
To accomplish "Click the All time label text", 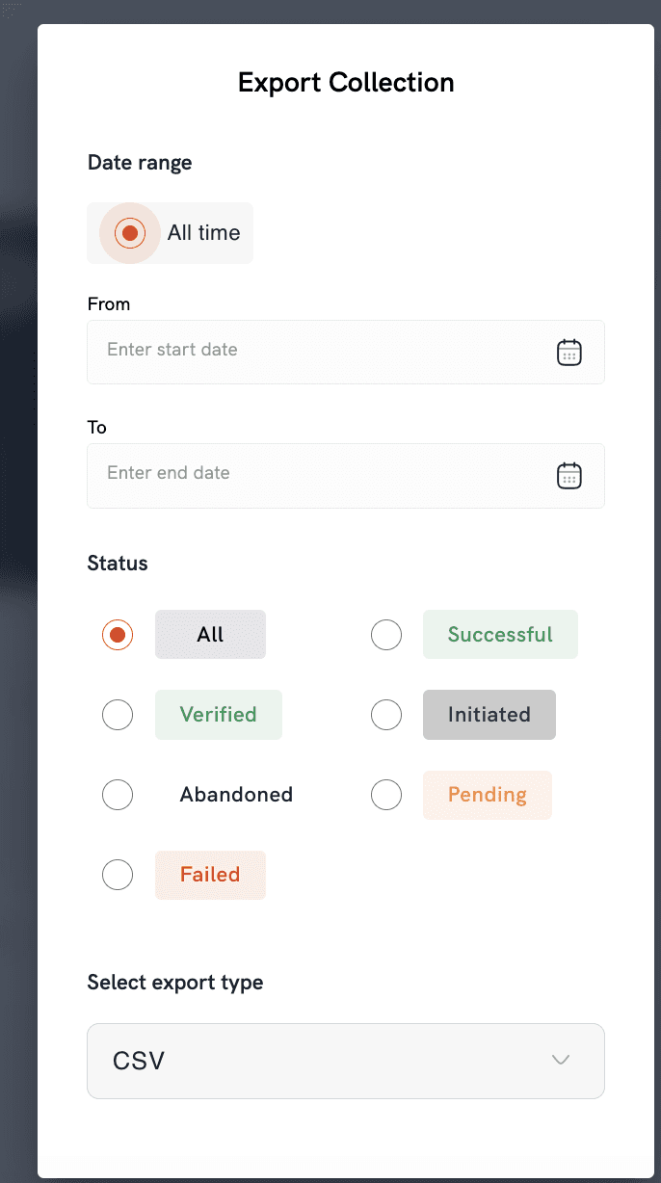I will click(x=204, y=233).
